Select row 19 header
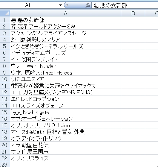Viewport: 158px width, 167px height. (x=5, y=138)
